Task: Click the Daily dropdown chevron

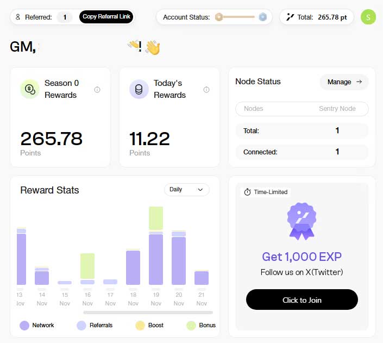Action: click(200, 190)
